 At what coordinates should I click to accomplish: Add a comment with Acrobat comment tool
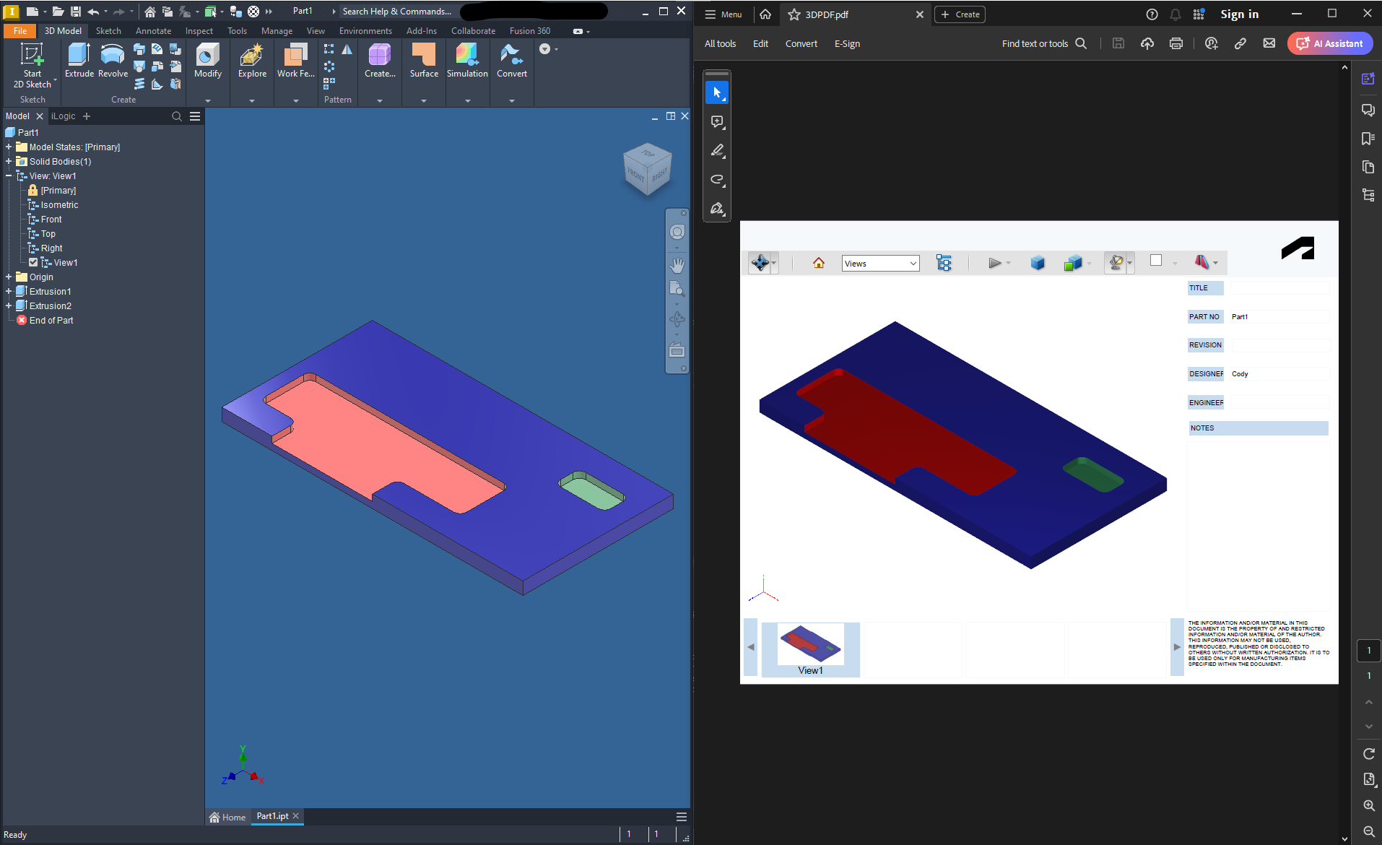coord(717,122)
